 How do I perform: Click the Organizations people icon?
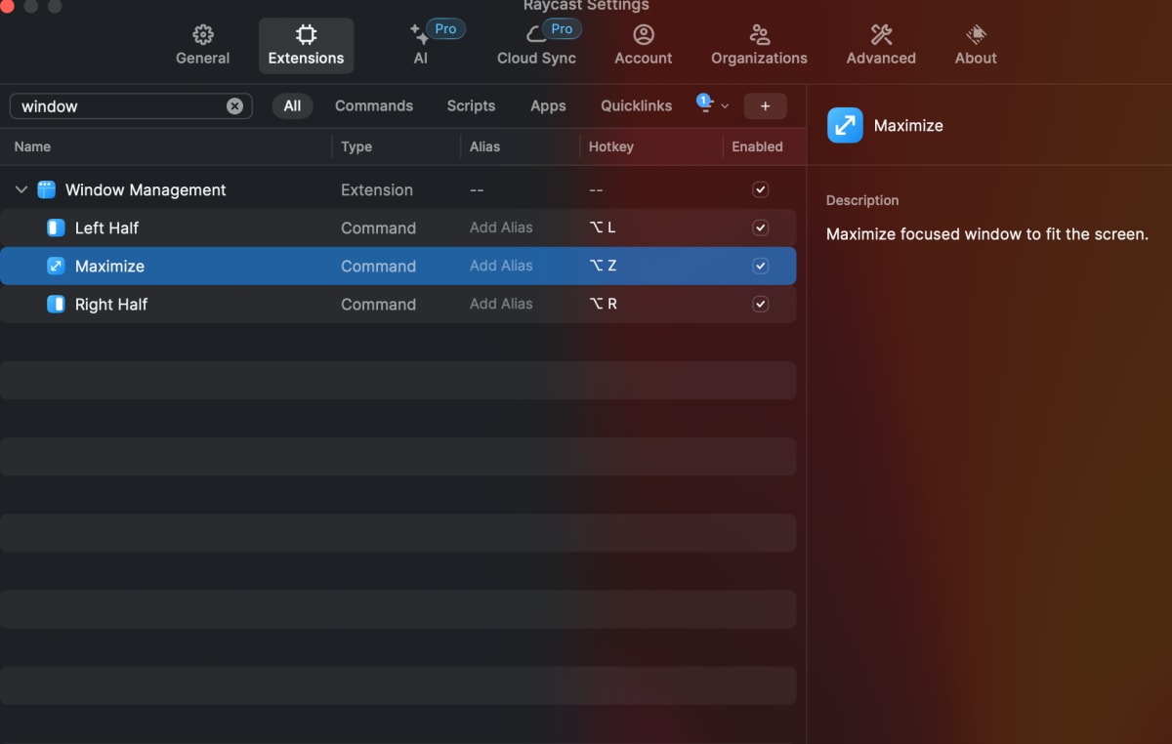759,35
